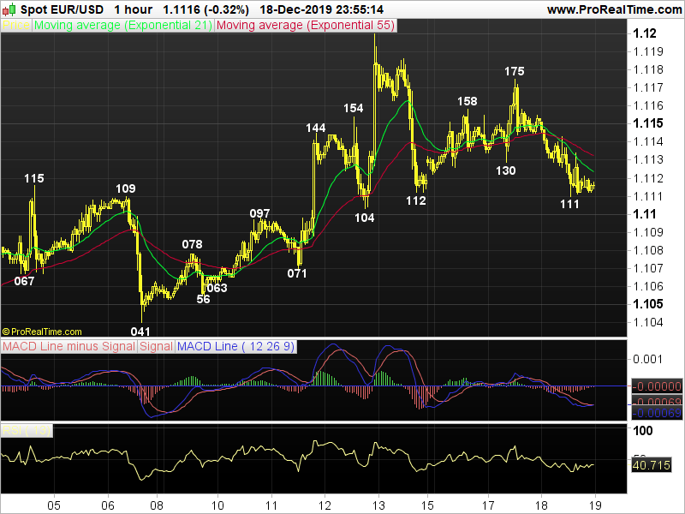This screenshot has width=685, height=514.
Task: Click the blue -0.00069 MACD Line value box
Action: [x=657, y=413]
